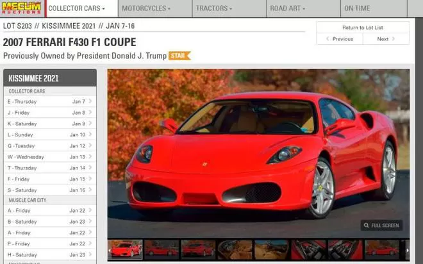Select the first thumbnail of front view
Screen dimensions: 423x264
[x=125, y=249]
